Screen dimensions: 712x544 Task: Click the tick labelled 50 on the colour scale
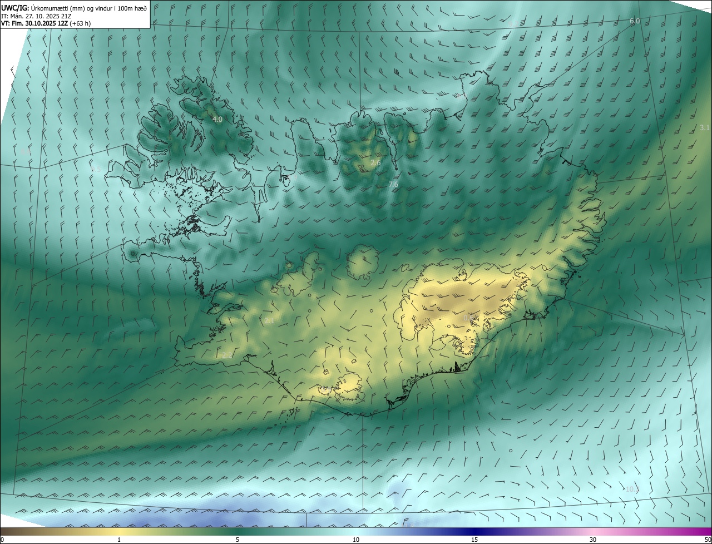tap(708, 540)
